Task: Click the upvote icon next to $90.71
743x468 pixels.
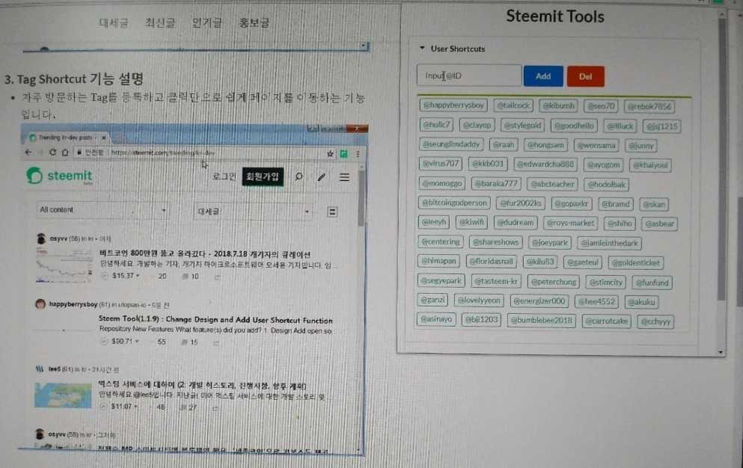Action: click(x=104, y=342)
